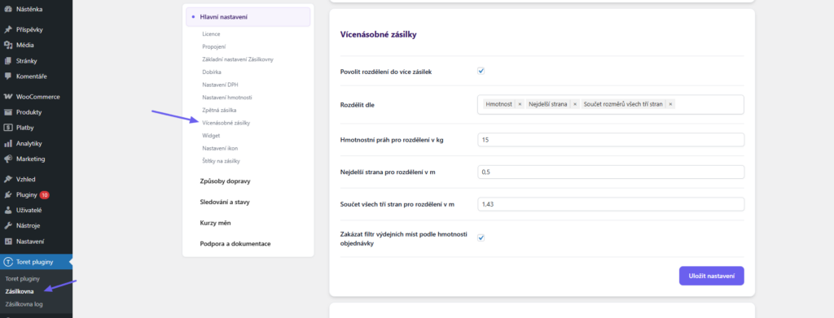The image size is (834, 318).
Task: Remove the Hmotnost tag
Action: coord(520,104)
